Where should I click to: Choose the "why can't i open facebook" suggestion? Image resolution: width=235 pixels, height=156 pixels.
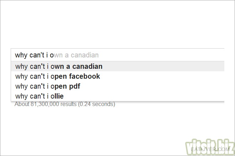(117, 76)
